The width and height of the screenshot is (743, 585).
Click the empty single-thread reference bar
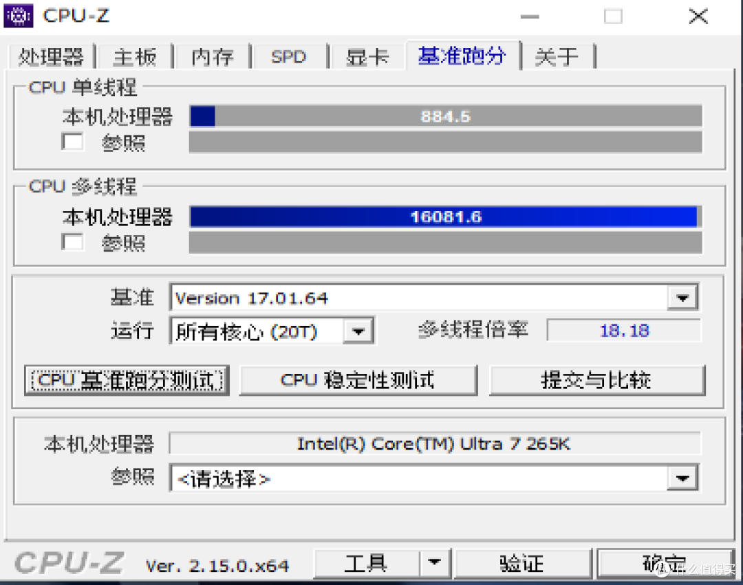445,142
